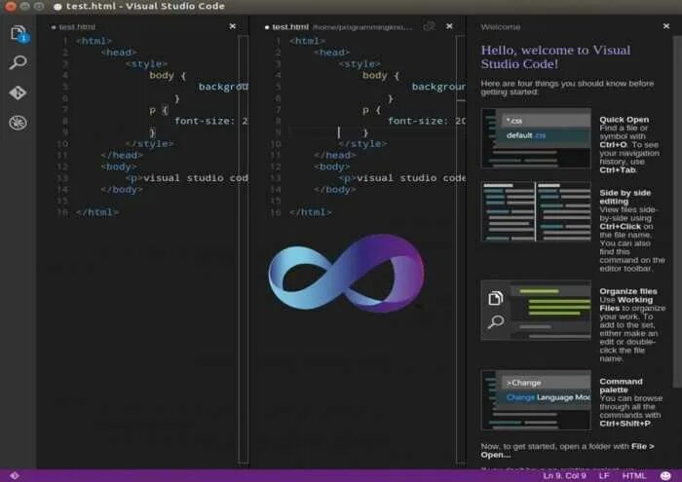Close the Welcome tab
The height and width of the screenshot is (482, 682).
pos(665,26)
